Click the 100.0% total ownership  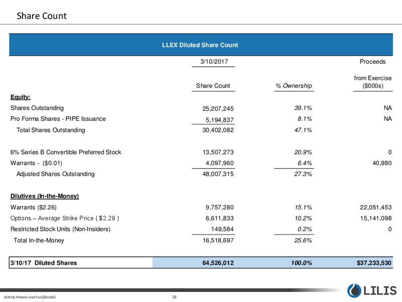click(301, 263)
